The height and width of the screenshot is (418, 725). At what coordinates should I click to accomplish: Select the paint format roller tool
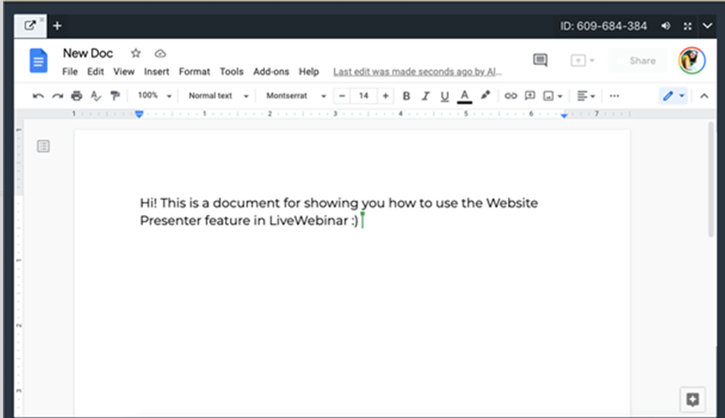(x=115, y=96)
